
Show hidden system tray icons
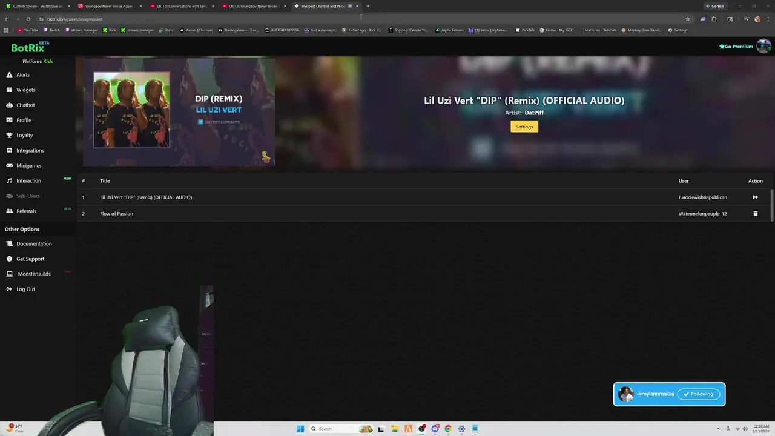[x=718, y=429]
